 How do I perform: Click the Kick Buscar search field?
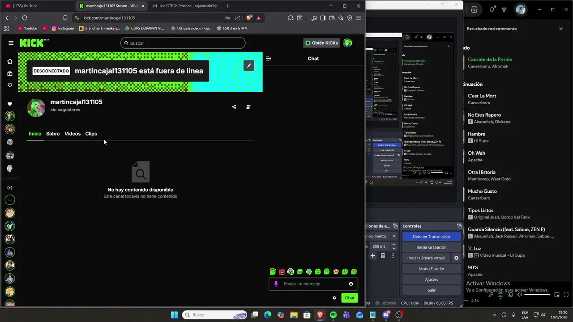(183, 43)
